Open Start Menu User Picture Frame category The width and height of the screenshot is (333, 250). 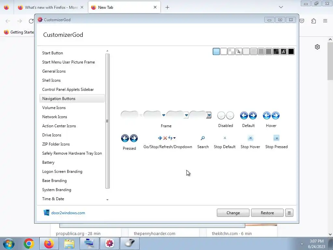(x=72, y=62)
